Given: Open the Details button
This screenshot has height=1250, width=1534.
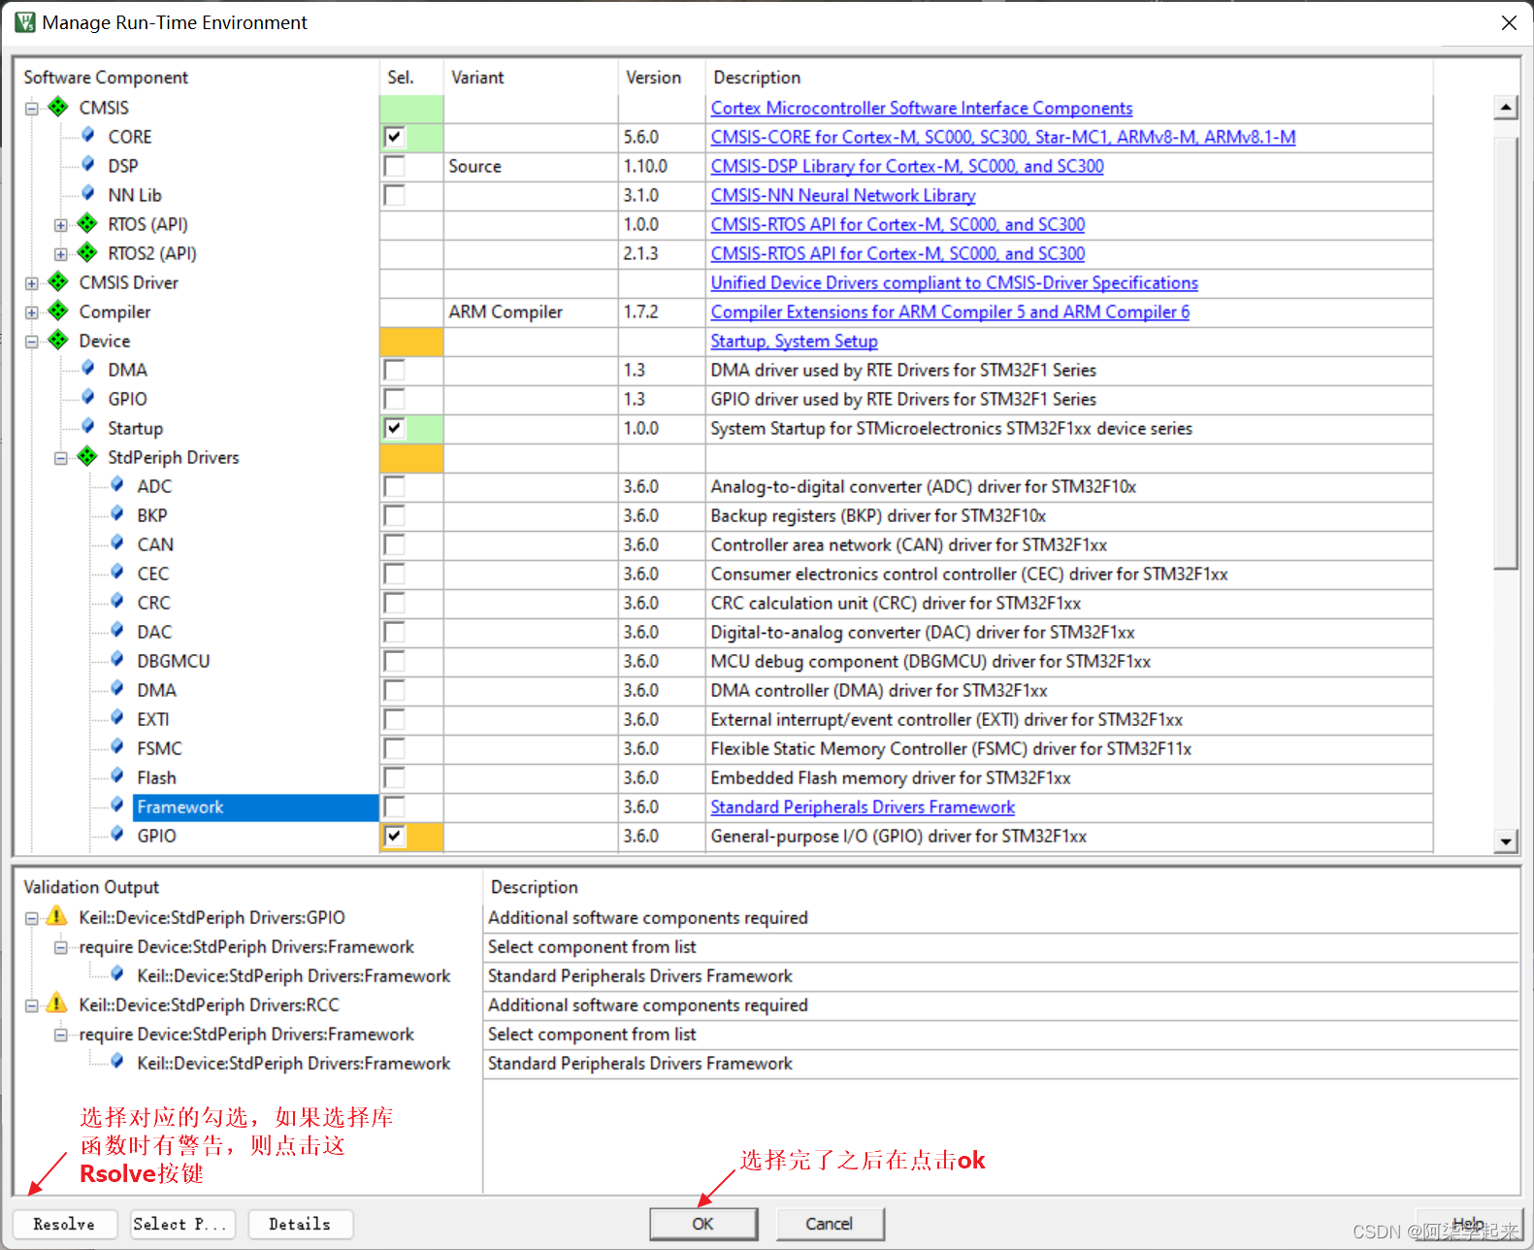Looking at the screenshot, I should pyautogui.click(x=300, y=1224).
